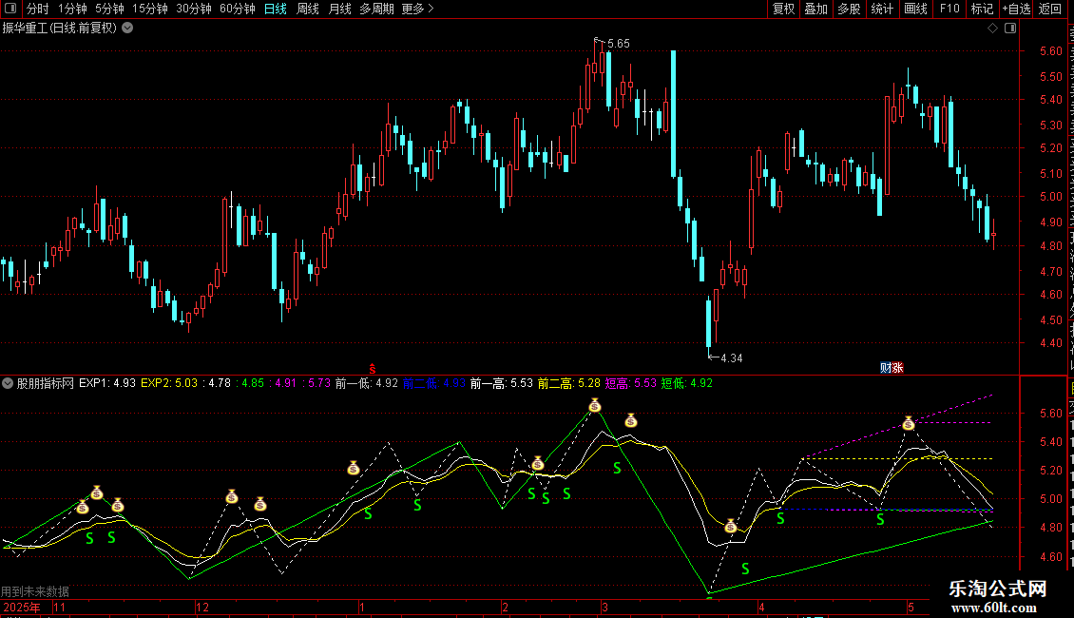Click the 4.34 low price label
The width and height of the screenshot is (1074, 618).
tap(732, 358)
